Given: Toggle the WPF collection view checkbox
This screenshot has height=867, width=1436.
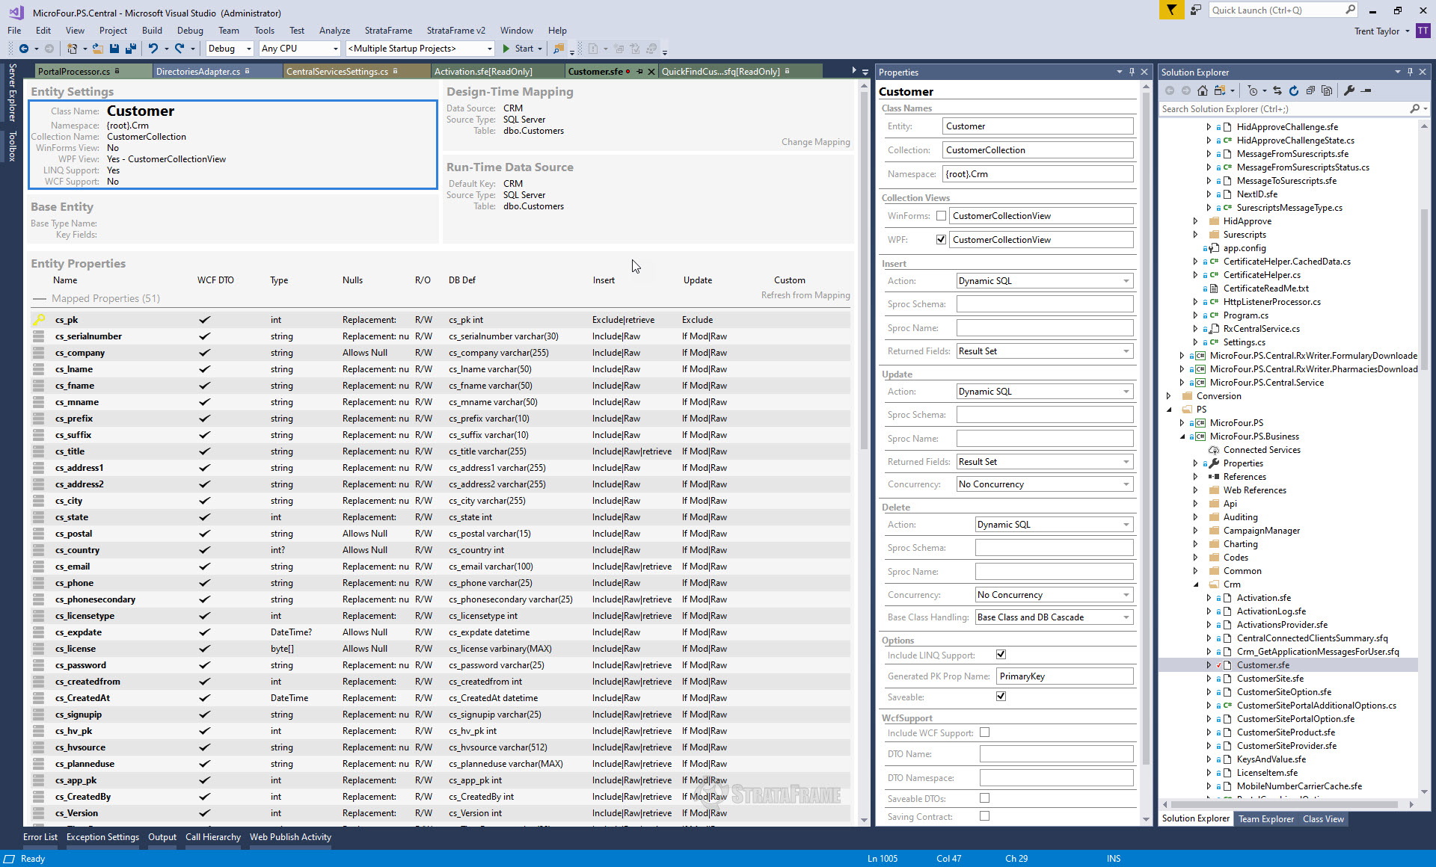Looking at the screenshot, I should (941, 240).
